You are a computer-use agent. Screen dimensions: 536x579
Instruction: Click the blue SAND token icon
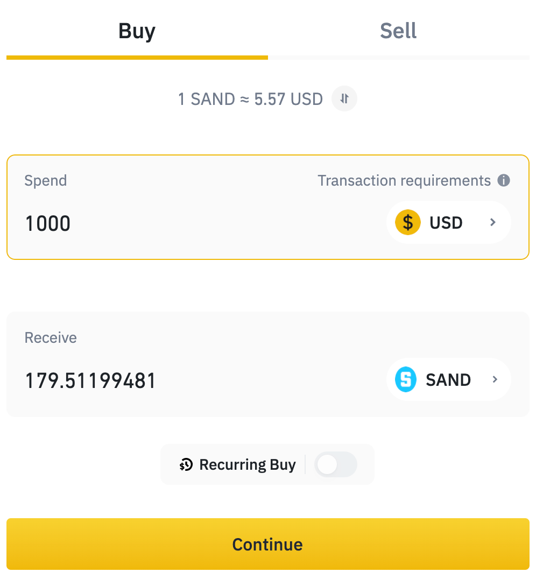[x=406, y=380]
